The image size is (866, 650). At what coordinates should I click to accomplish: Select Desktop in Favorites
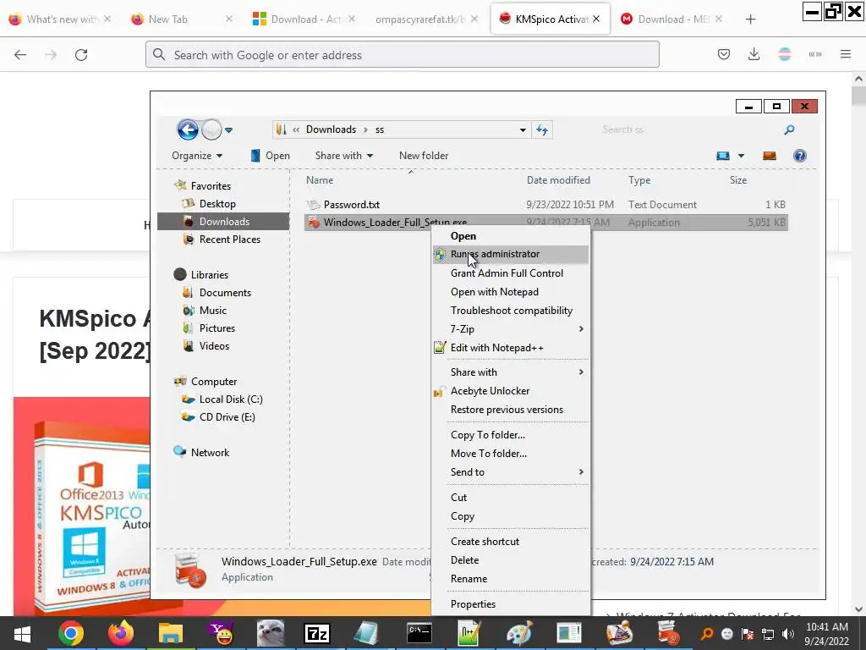point(217,204)
